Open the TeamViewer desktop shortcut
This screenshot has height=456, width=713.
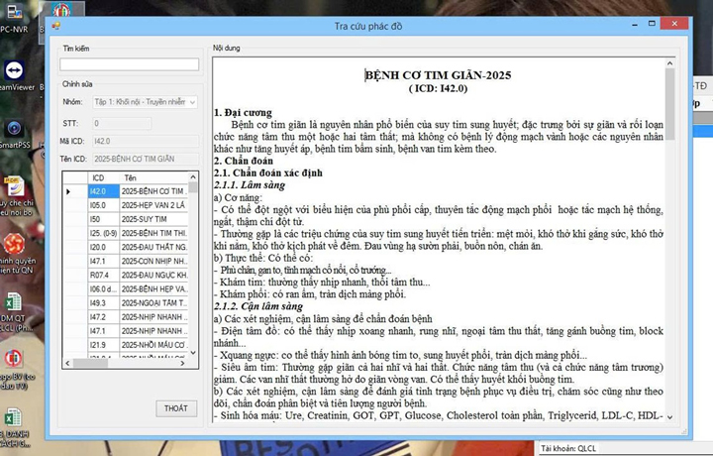[x=14, y=73]
